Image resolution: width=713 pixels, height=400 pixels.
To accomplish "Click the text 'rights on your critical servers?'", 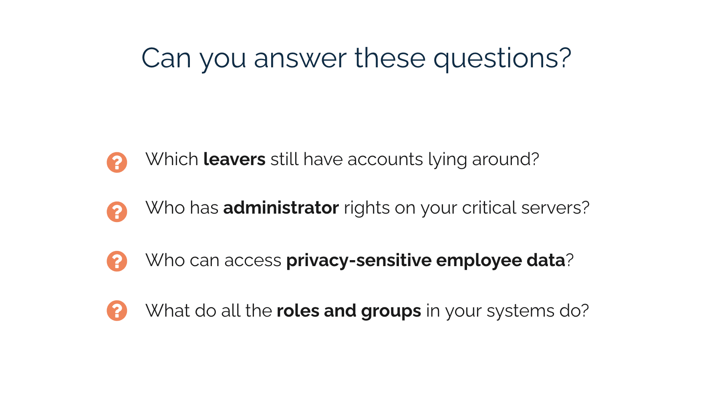I will (x=467, y=208).
